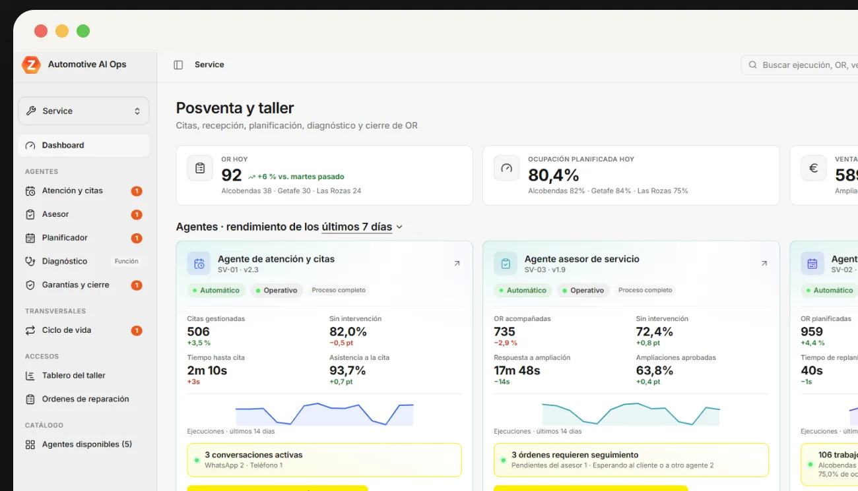This screenshot has width=858, height=491.
Task: Click the 93,7% Asistencia a la cita value
Action: [348, 370]
